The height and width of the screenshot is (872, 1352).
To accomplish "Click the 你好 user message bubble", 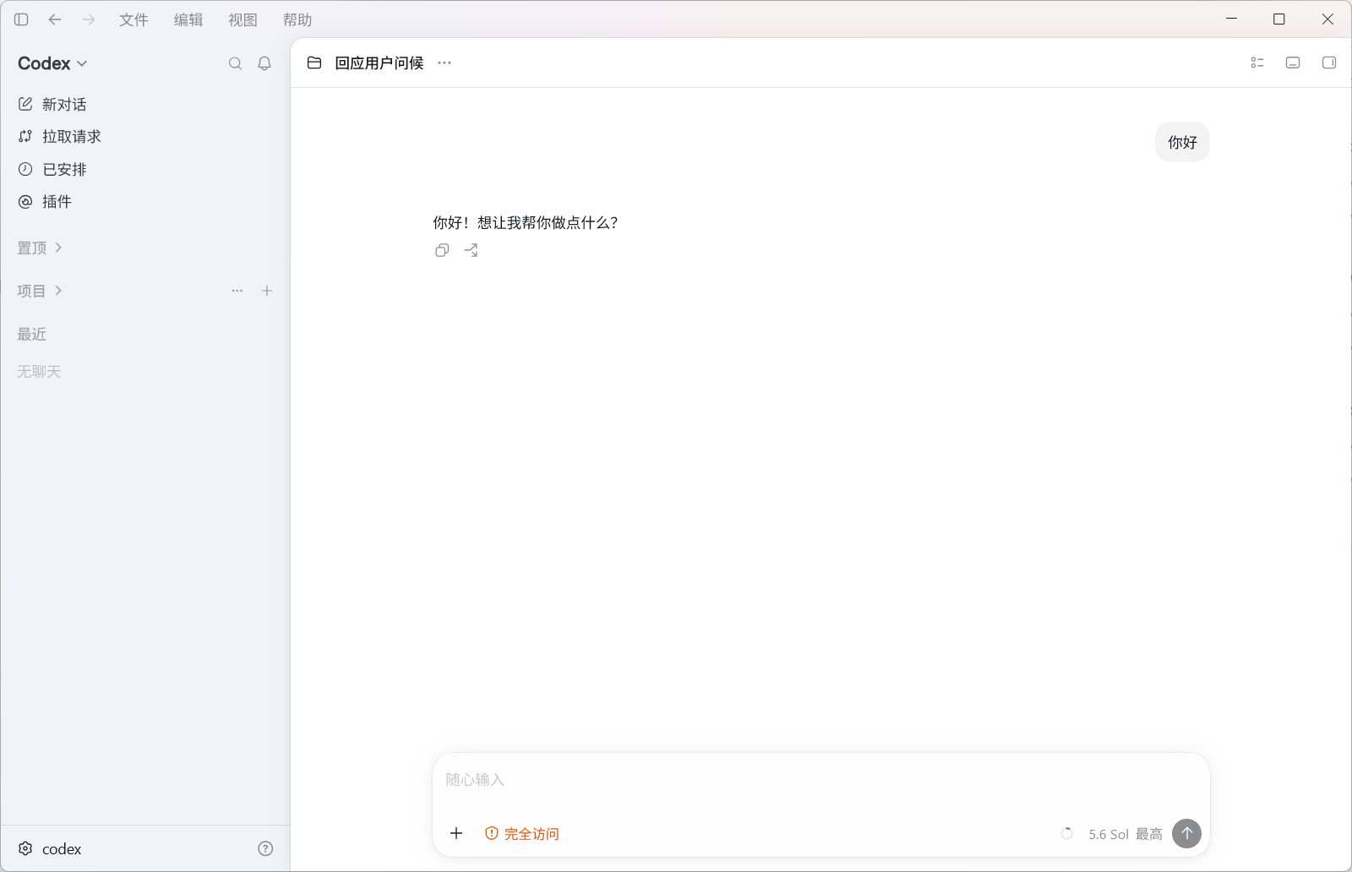I will click(x=1182, y=142).
